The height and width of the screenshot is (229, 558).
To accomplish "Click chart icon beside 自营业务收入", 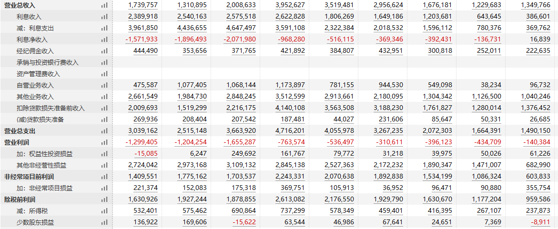I will coord(104,85).
